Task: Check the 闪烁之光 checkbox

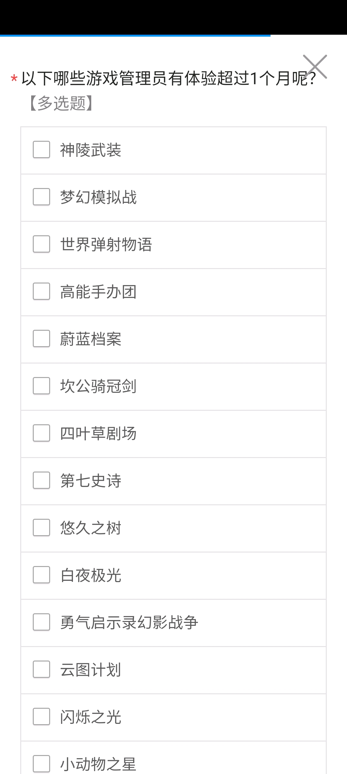Action: coord(41,716)
